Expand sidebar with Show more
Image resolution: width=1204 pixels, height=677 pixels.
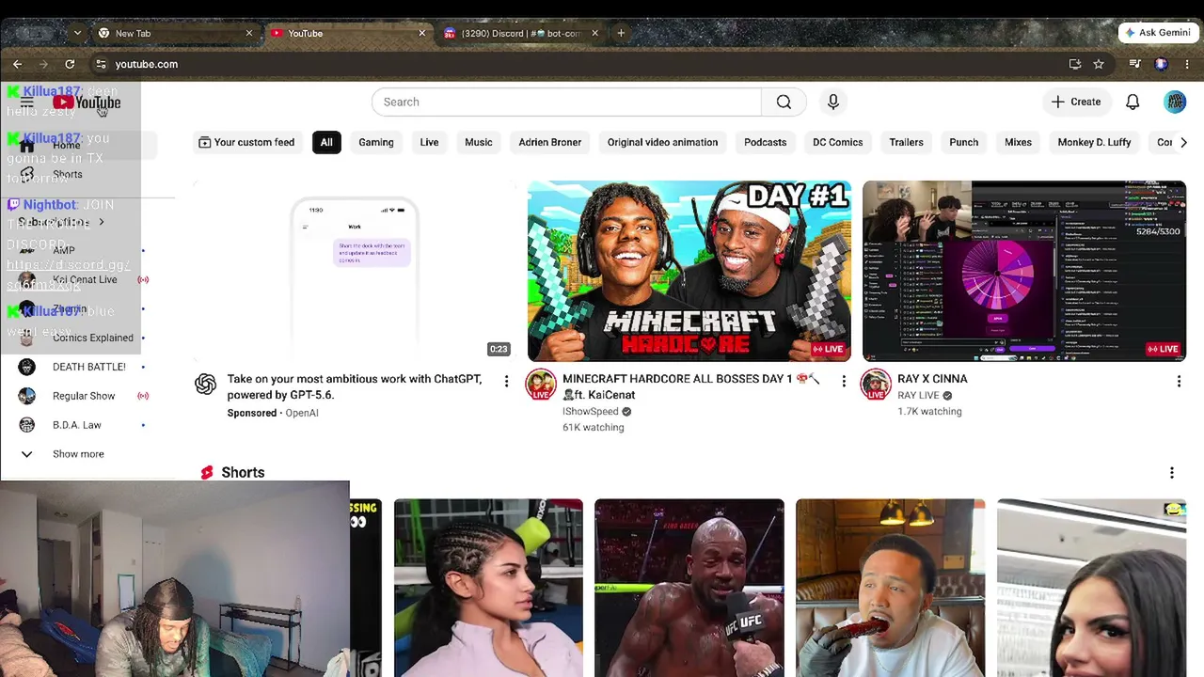point(78,454)
